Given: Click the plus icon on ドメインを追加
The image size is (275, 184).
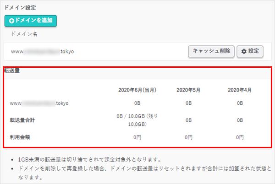Looking at the screenshot, I should point(12,20).
